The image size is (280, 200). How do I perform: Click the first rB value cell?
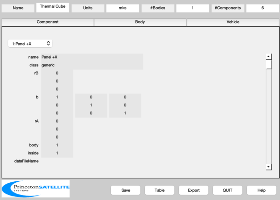coord(57,73)
